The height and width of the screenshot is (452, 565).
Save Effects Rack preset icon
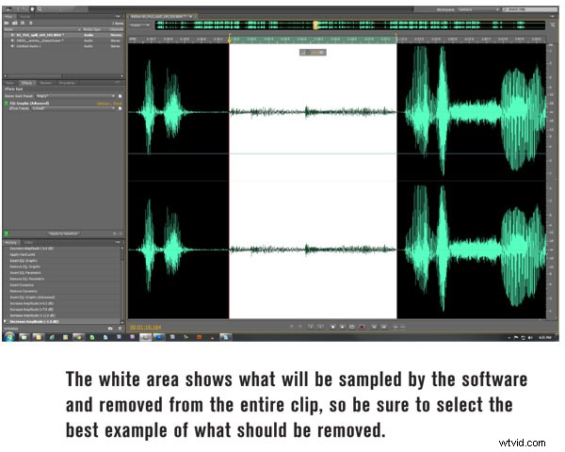pos(120,96)
